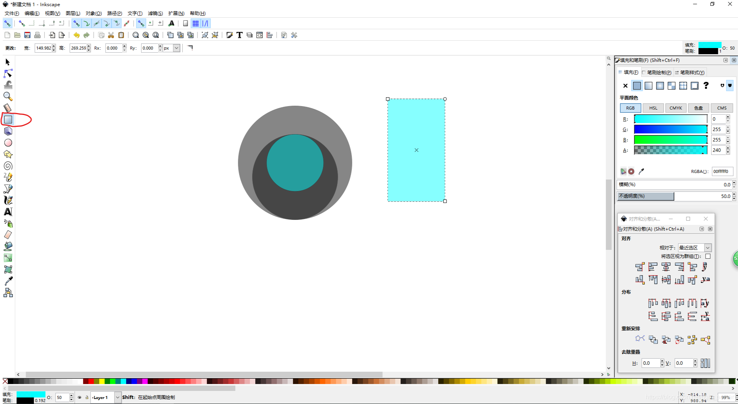Toggle snap to grid button
Screen dimensions: 738x404
tap(196, 23)
